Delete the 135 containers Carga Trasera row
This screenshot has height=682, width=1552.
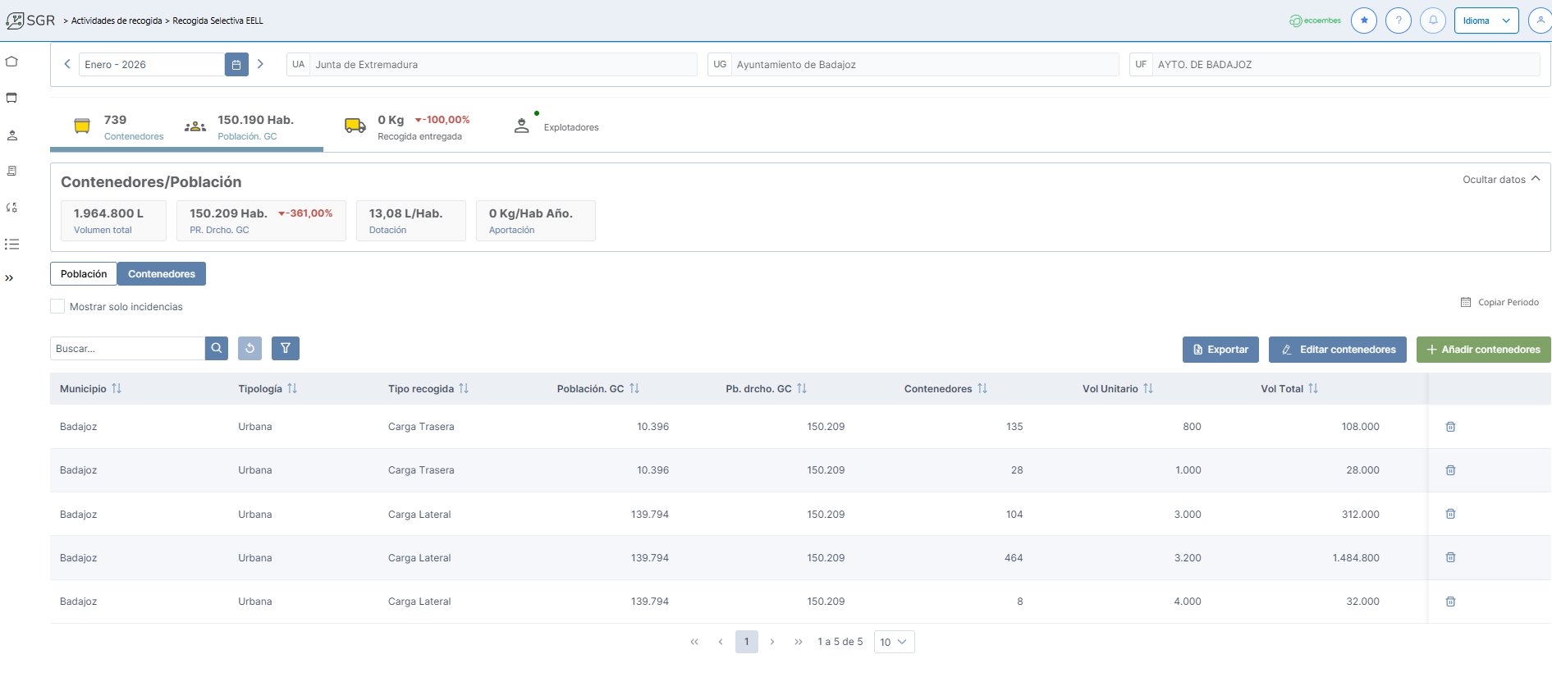pyautogui.click(x=1450, y=427)
